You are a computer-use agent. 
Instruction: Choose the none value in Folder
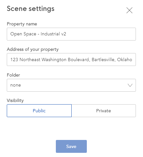[x=15, y=85]
